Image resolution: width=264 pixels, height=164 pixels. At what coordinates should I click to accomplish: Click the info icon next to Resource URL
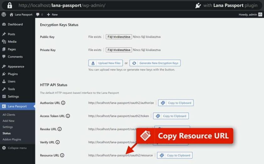[62, 155]
